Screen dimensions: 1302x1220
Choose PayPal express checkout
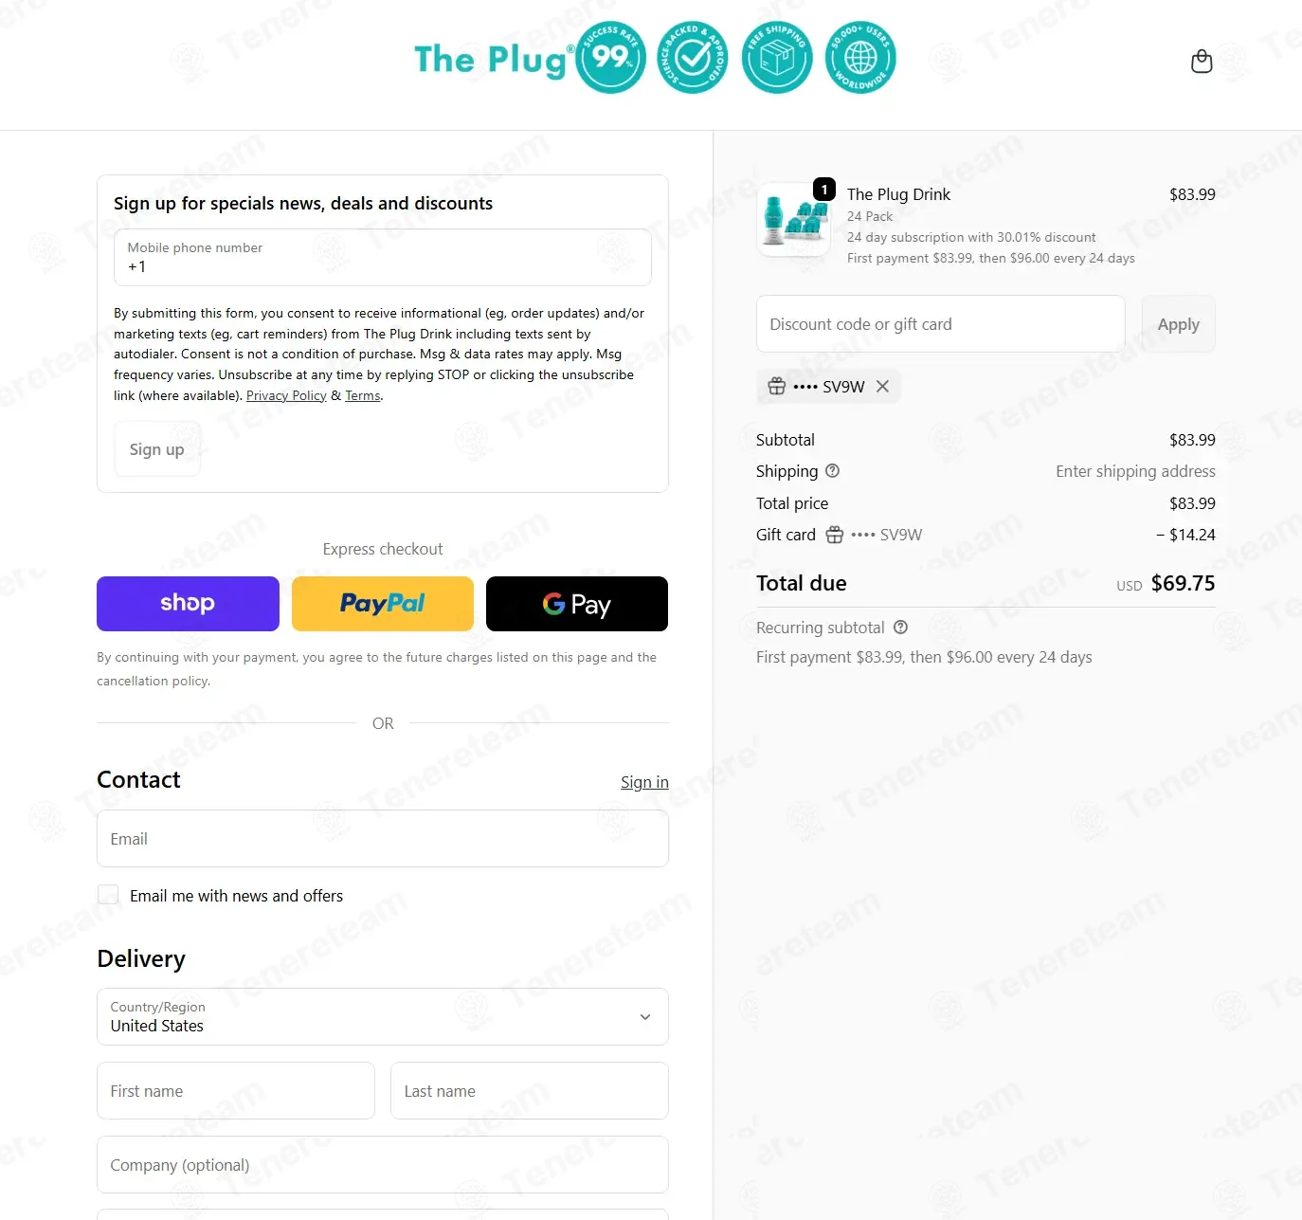[383, 604]
